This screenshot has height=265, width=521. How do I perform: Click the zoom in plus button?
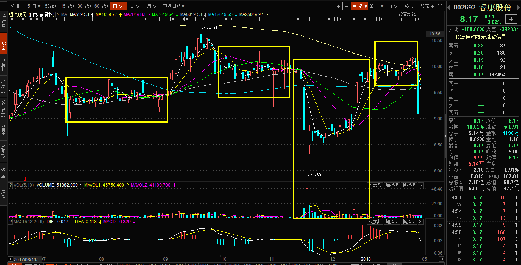pyautogui.click(x=338, y=6)
